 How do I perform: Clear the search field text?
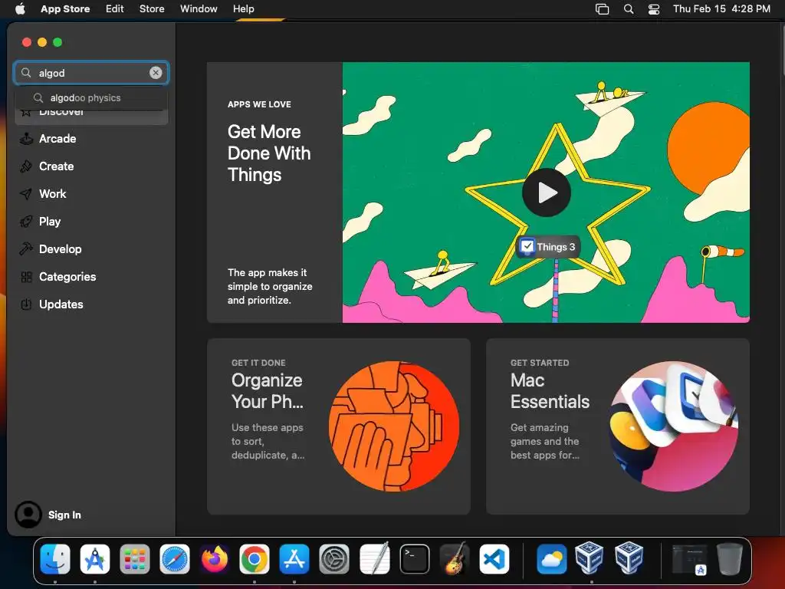pos(156,73)
